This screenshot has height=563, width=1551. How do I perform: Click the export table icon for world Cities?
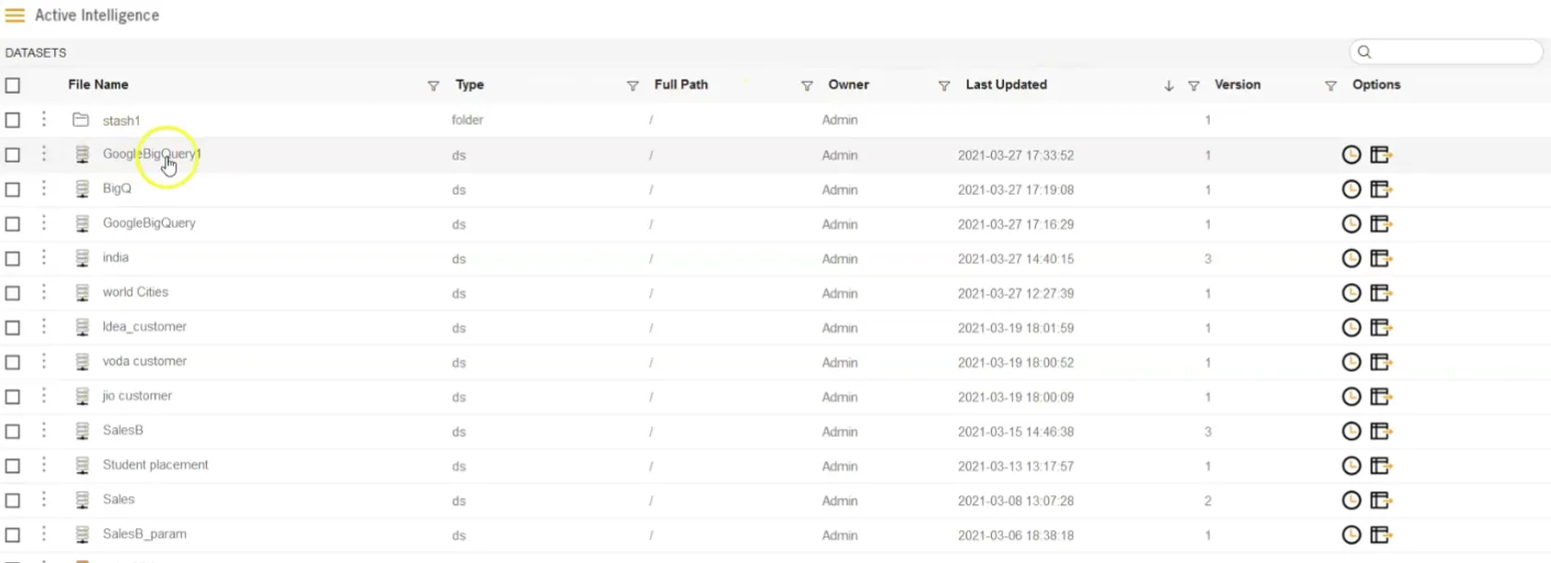[x=1381, y=293]
